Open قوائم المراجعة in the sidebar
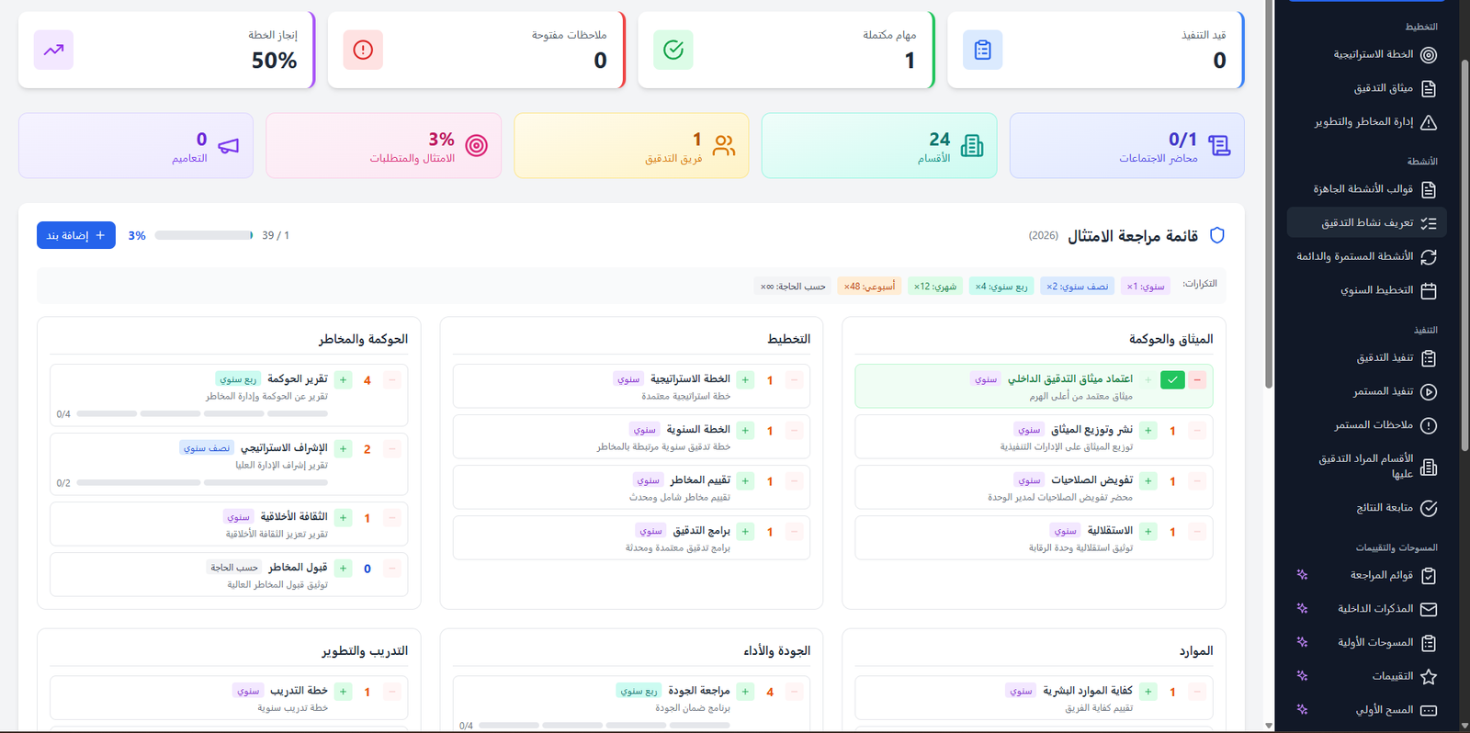 [1367, 576]
